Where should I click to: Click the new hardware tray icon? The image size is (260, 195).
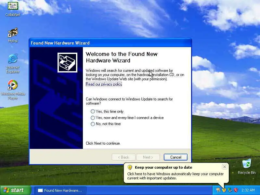tap(218, 190)
